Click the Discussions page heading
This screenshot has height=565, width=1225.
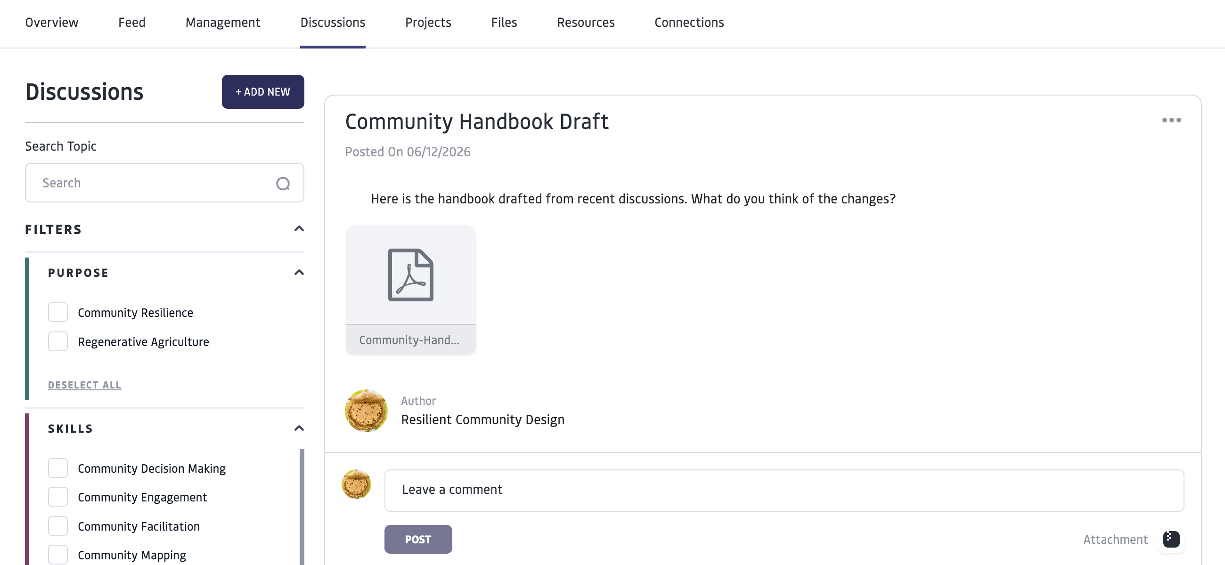coord(84,92)
